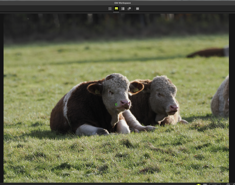The width and height of the screenshot is (235, 185).
Task: Click the zoom icon at far bottom-right
Action: (x=234, y=184)
